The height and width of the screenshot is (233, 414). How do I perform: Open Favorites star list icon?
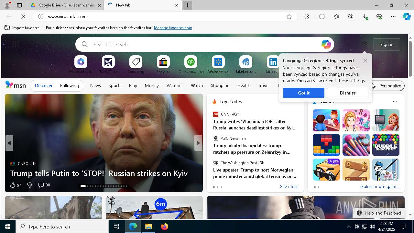point(336,17)
